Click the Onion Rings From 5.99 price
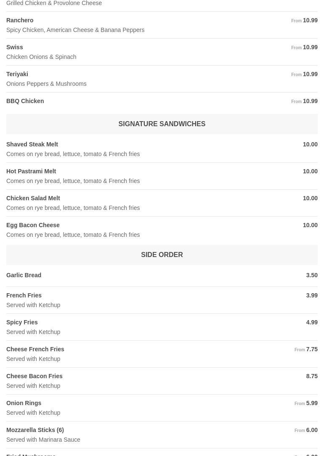 (306, 403)
